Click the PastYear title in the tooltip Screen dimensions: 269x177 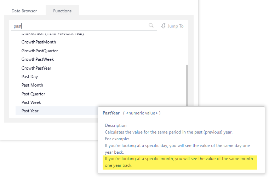[110, 113]
